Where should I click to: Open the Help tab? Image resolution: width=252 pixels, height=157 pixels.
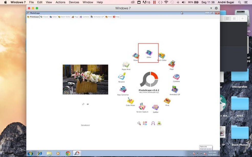tap(116, 17)
